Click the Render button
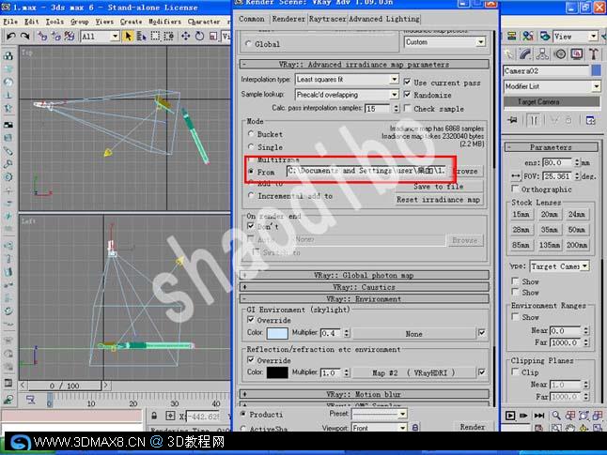Screen dimensions: 607x455 click(473, 427)
